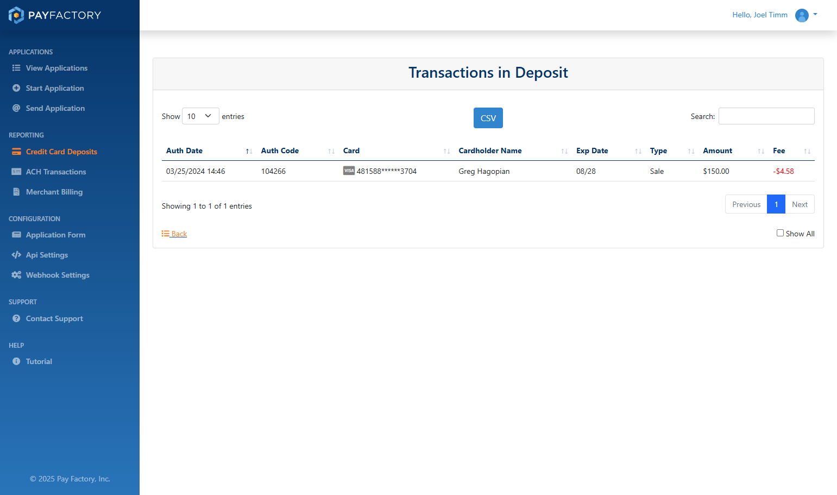This screenshot has width=837, height=495.
Task: Click the auth code 104266
Action: (273, 171)
